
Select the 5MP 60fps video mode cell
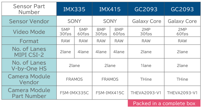click(83, 32)
